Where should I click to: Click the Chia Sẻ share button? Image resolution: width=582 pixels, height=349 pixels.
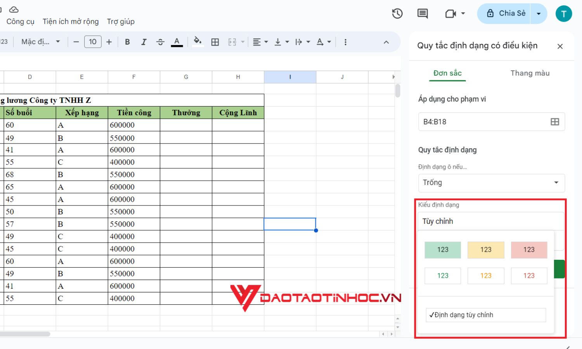point(504,14)
